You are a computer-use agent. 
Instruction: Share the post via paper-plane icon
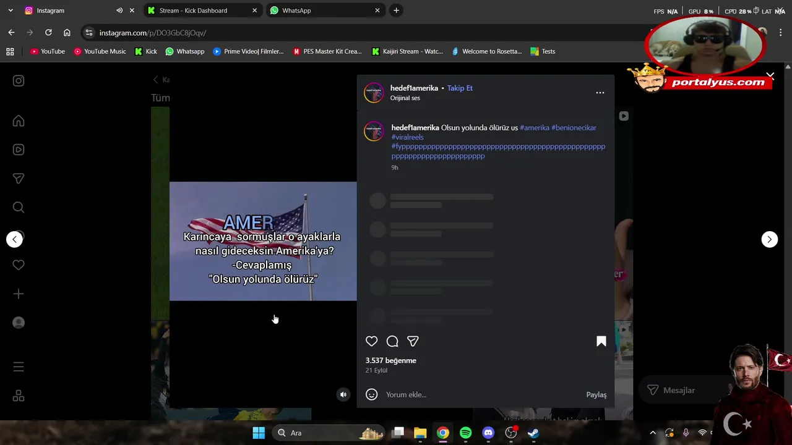(x=413, y=341)
